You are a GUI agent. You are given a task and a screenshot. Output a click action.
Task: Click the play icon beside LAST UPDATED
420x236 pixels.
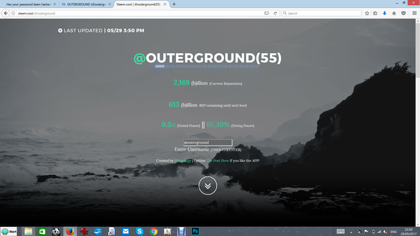[x=60, y=31]
